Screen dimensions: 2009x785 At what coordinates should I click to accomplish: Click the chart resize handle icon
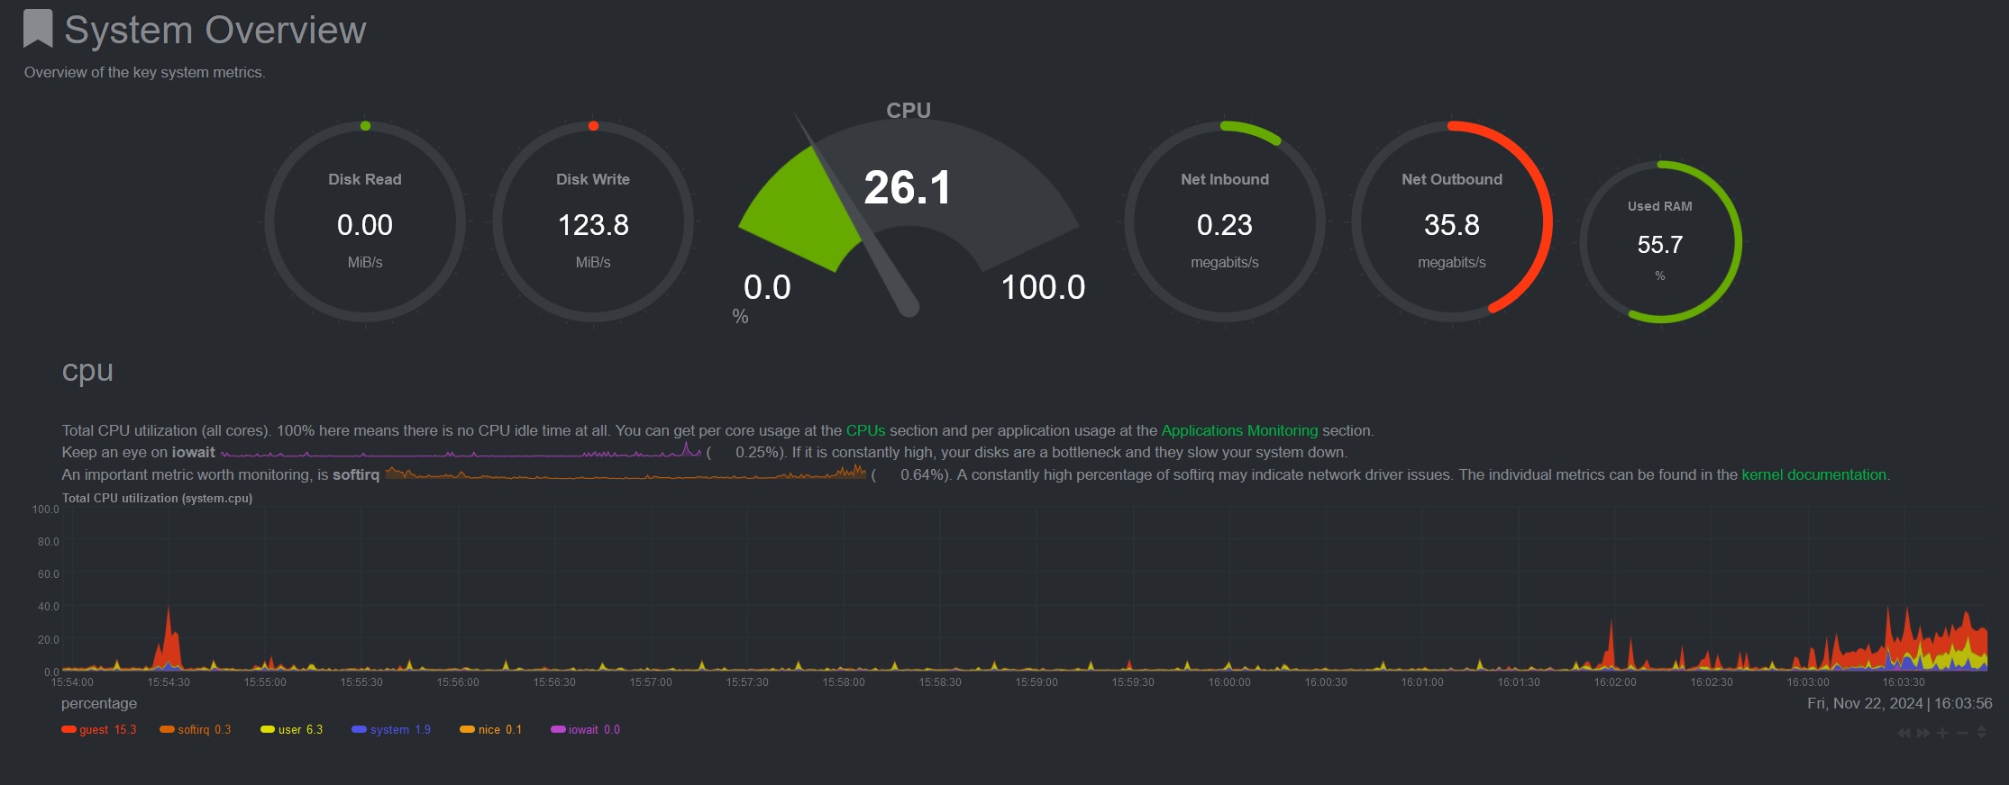click(x=1981, y=733)
